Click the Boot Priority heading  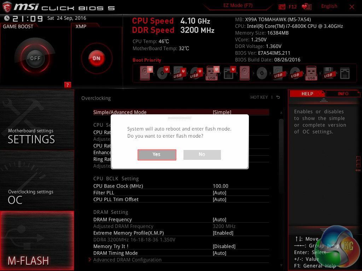click(147, 60)
